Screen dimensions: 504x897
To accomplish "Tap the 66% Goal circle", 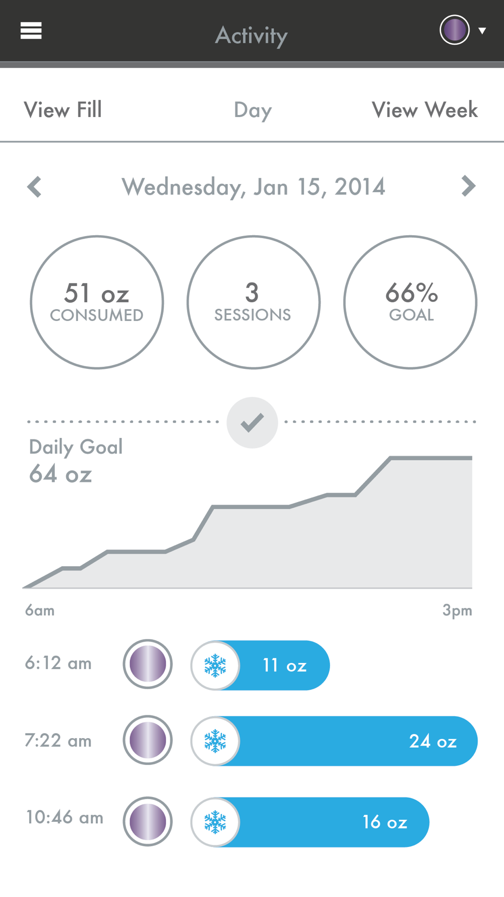I will [410, 302].
